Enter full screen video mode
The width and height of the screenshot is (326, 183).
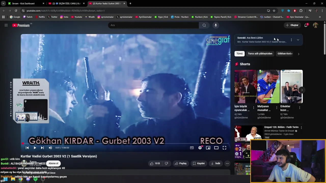click(x=224, y=148)
